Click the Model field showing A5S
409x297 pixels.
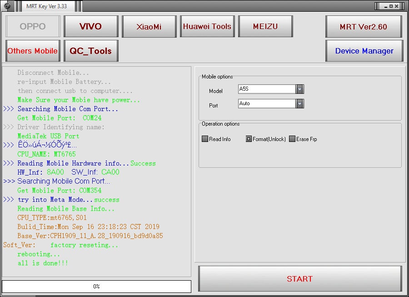[267, 89]
